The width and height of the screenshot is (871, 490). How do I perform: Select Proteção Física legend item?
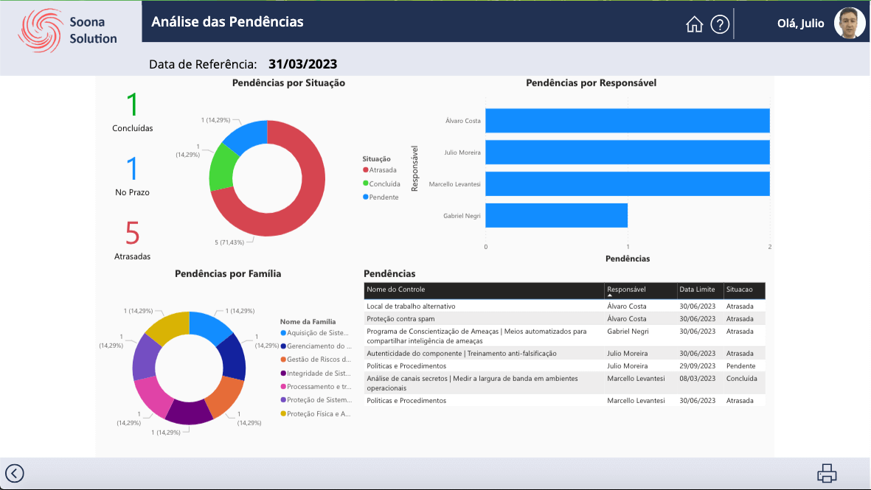pos(318,413)
